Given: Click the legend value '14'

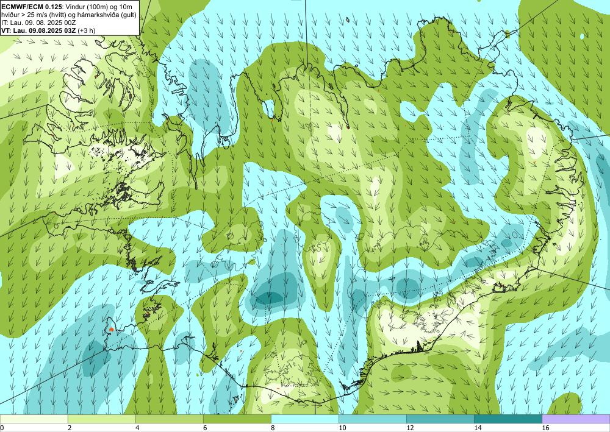Looking at the screenshot, I should click(478, 428).
